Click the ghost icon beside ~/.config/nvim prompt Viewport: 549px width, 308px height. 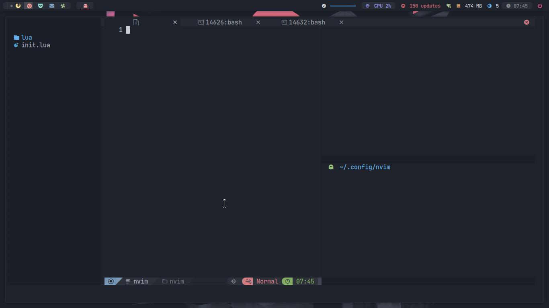click(x=330, y=167)
